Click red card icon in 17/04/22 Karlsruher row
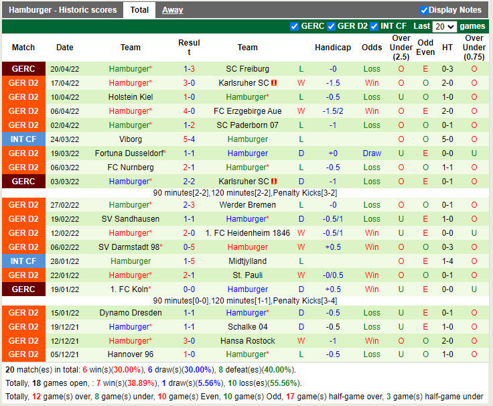 274,83
